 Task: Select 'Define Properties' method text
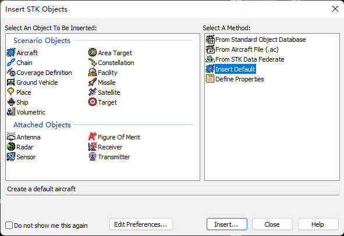coord(240,79)
